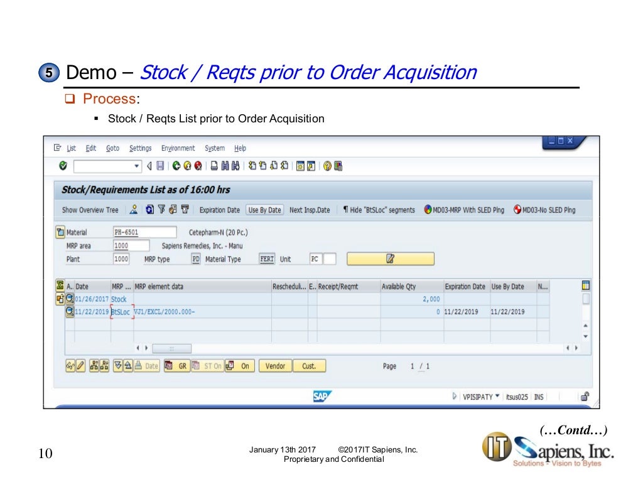Click the order tree upward icon

tap(94, 366)
